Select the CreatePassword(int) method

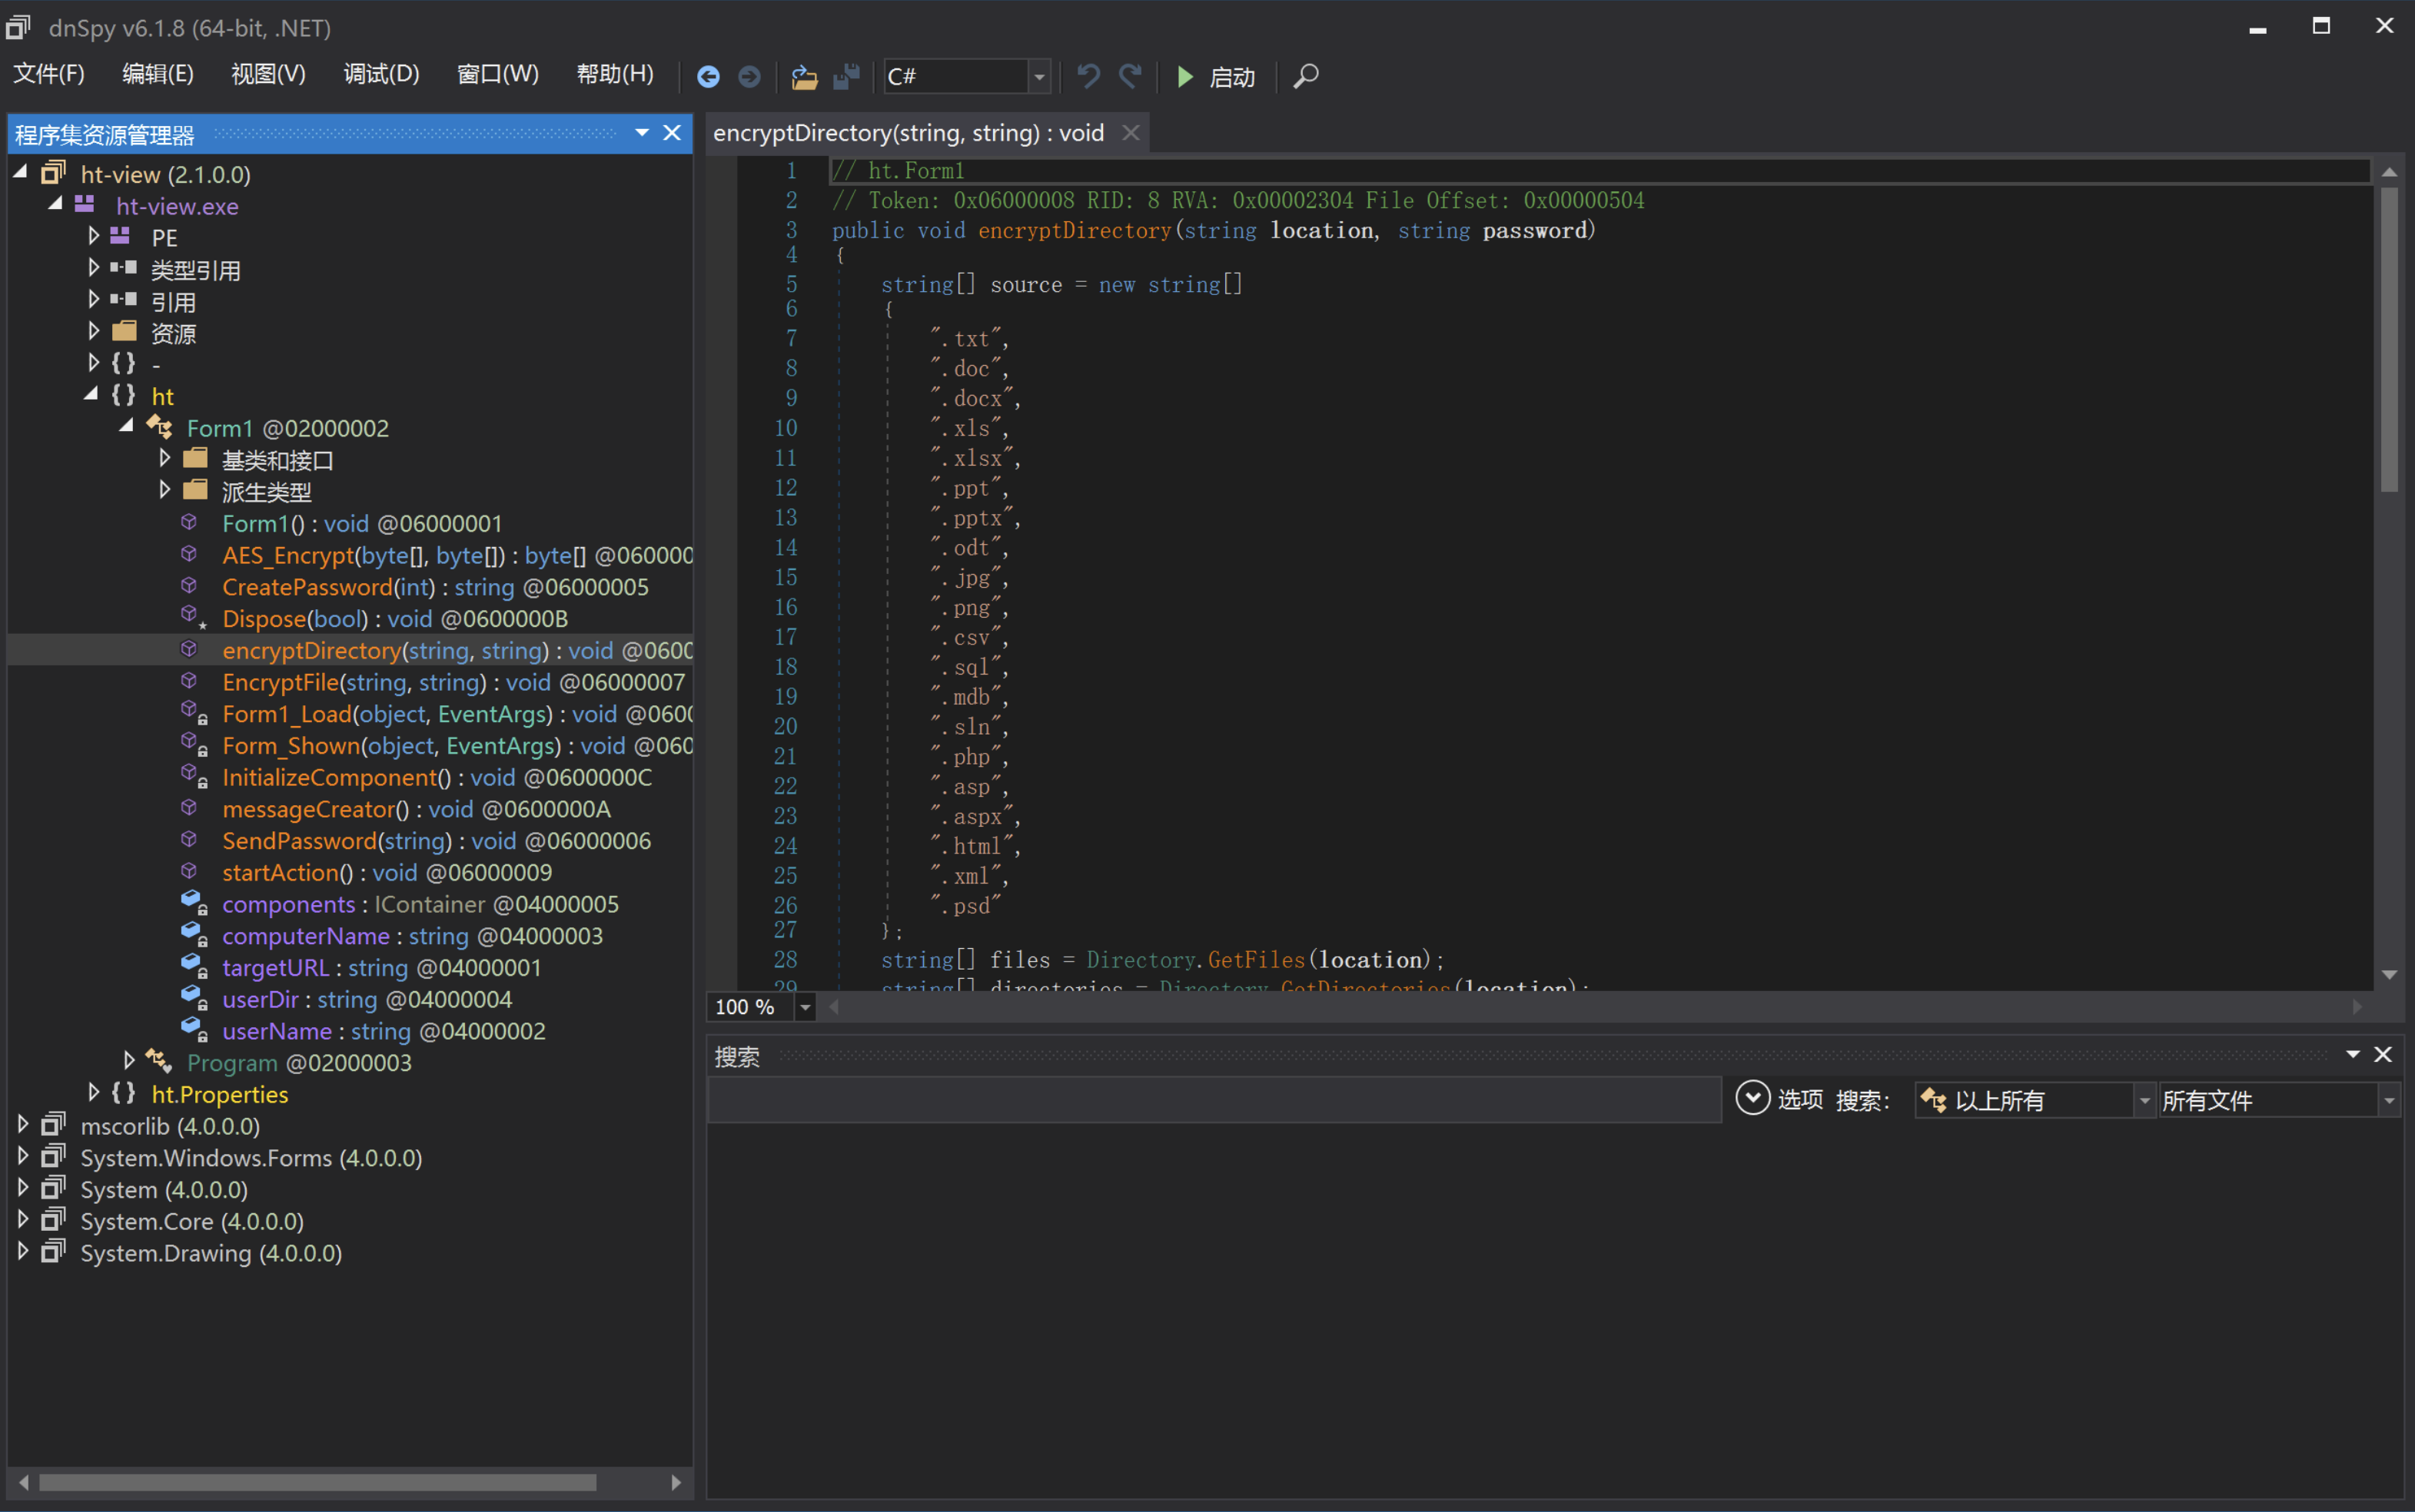point(435,587)
